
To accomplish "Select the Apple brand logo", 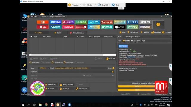I will point(120,27).
